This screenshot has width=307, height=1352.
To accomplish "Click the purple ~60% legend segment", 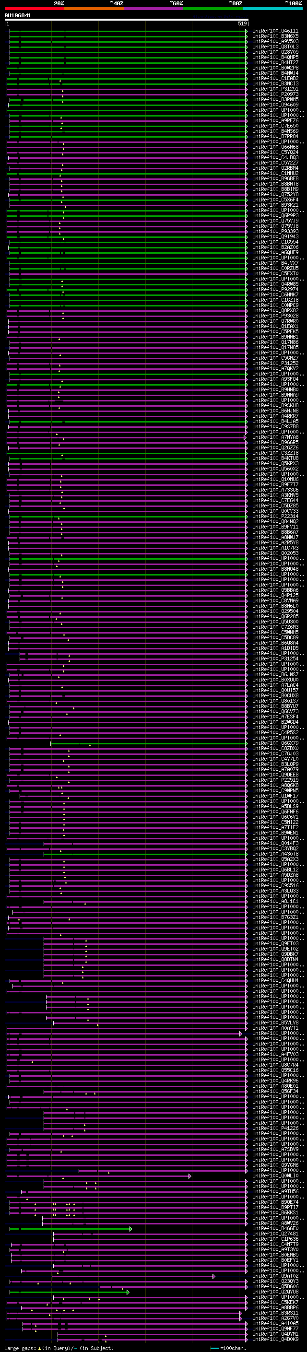I will (x=154, y=9).
